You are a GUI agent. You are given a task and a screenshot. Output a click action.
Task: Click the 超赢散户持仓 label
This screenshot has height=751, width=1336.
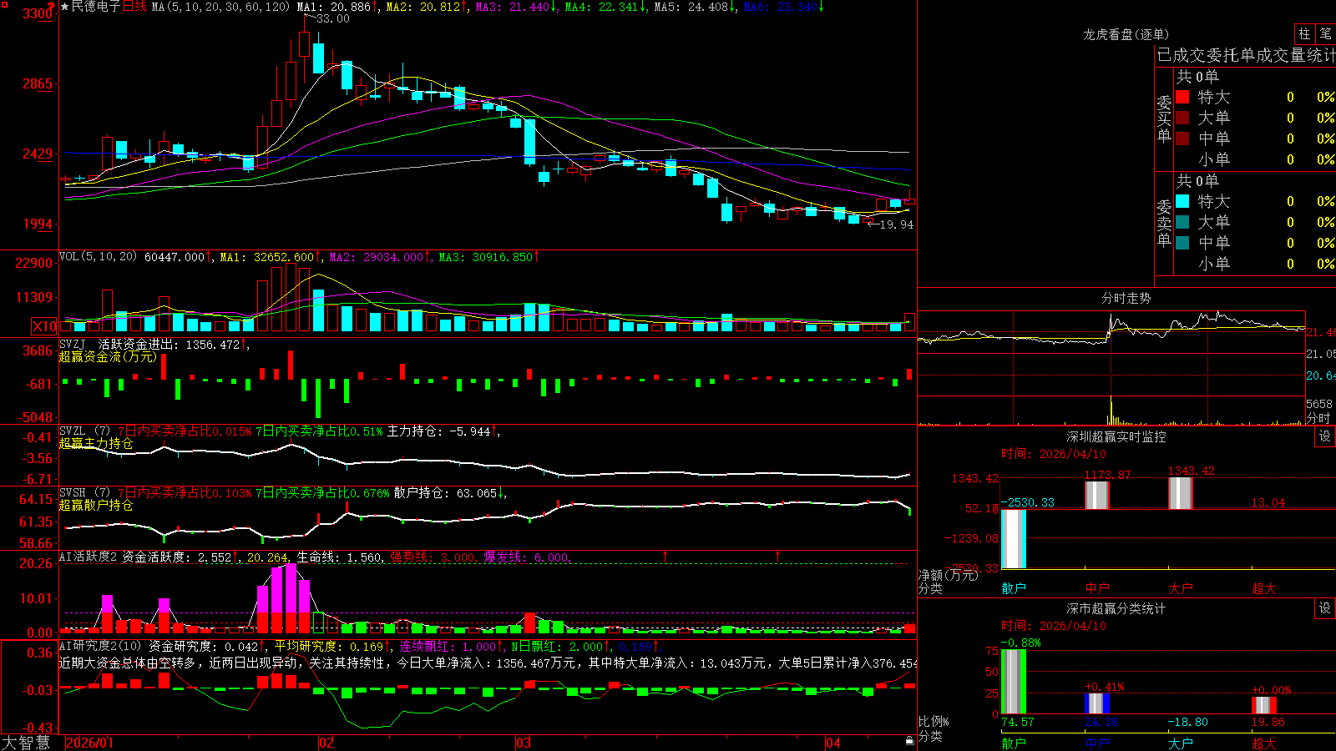[96, 505]
